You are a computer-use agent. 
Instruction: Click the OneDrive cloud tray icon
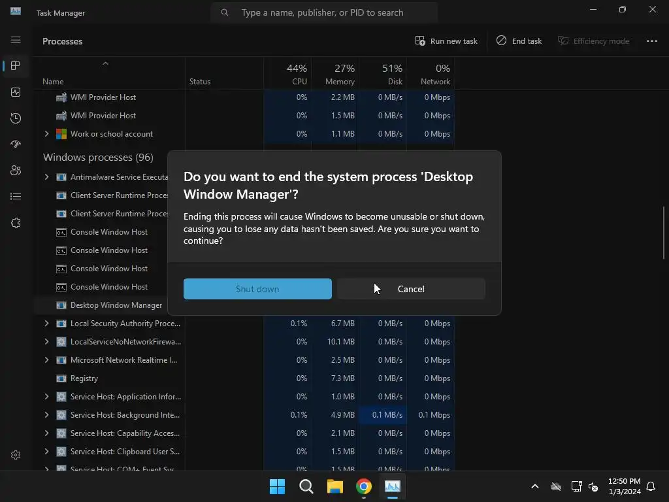point(556,486)
